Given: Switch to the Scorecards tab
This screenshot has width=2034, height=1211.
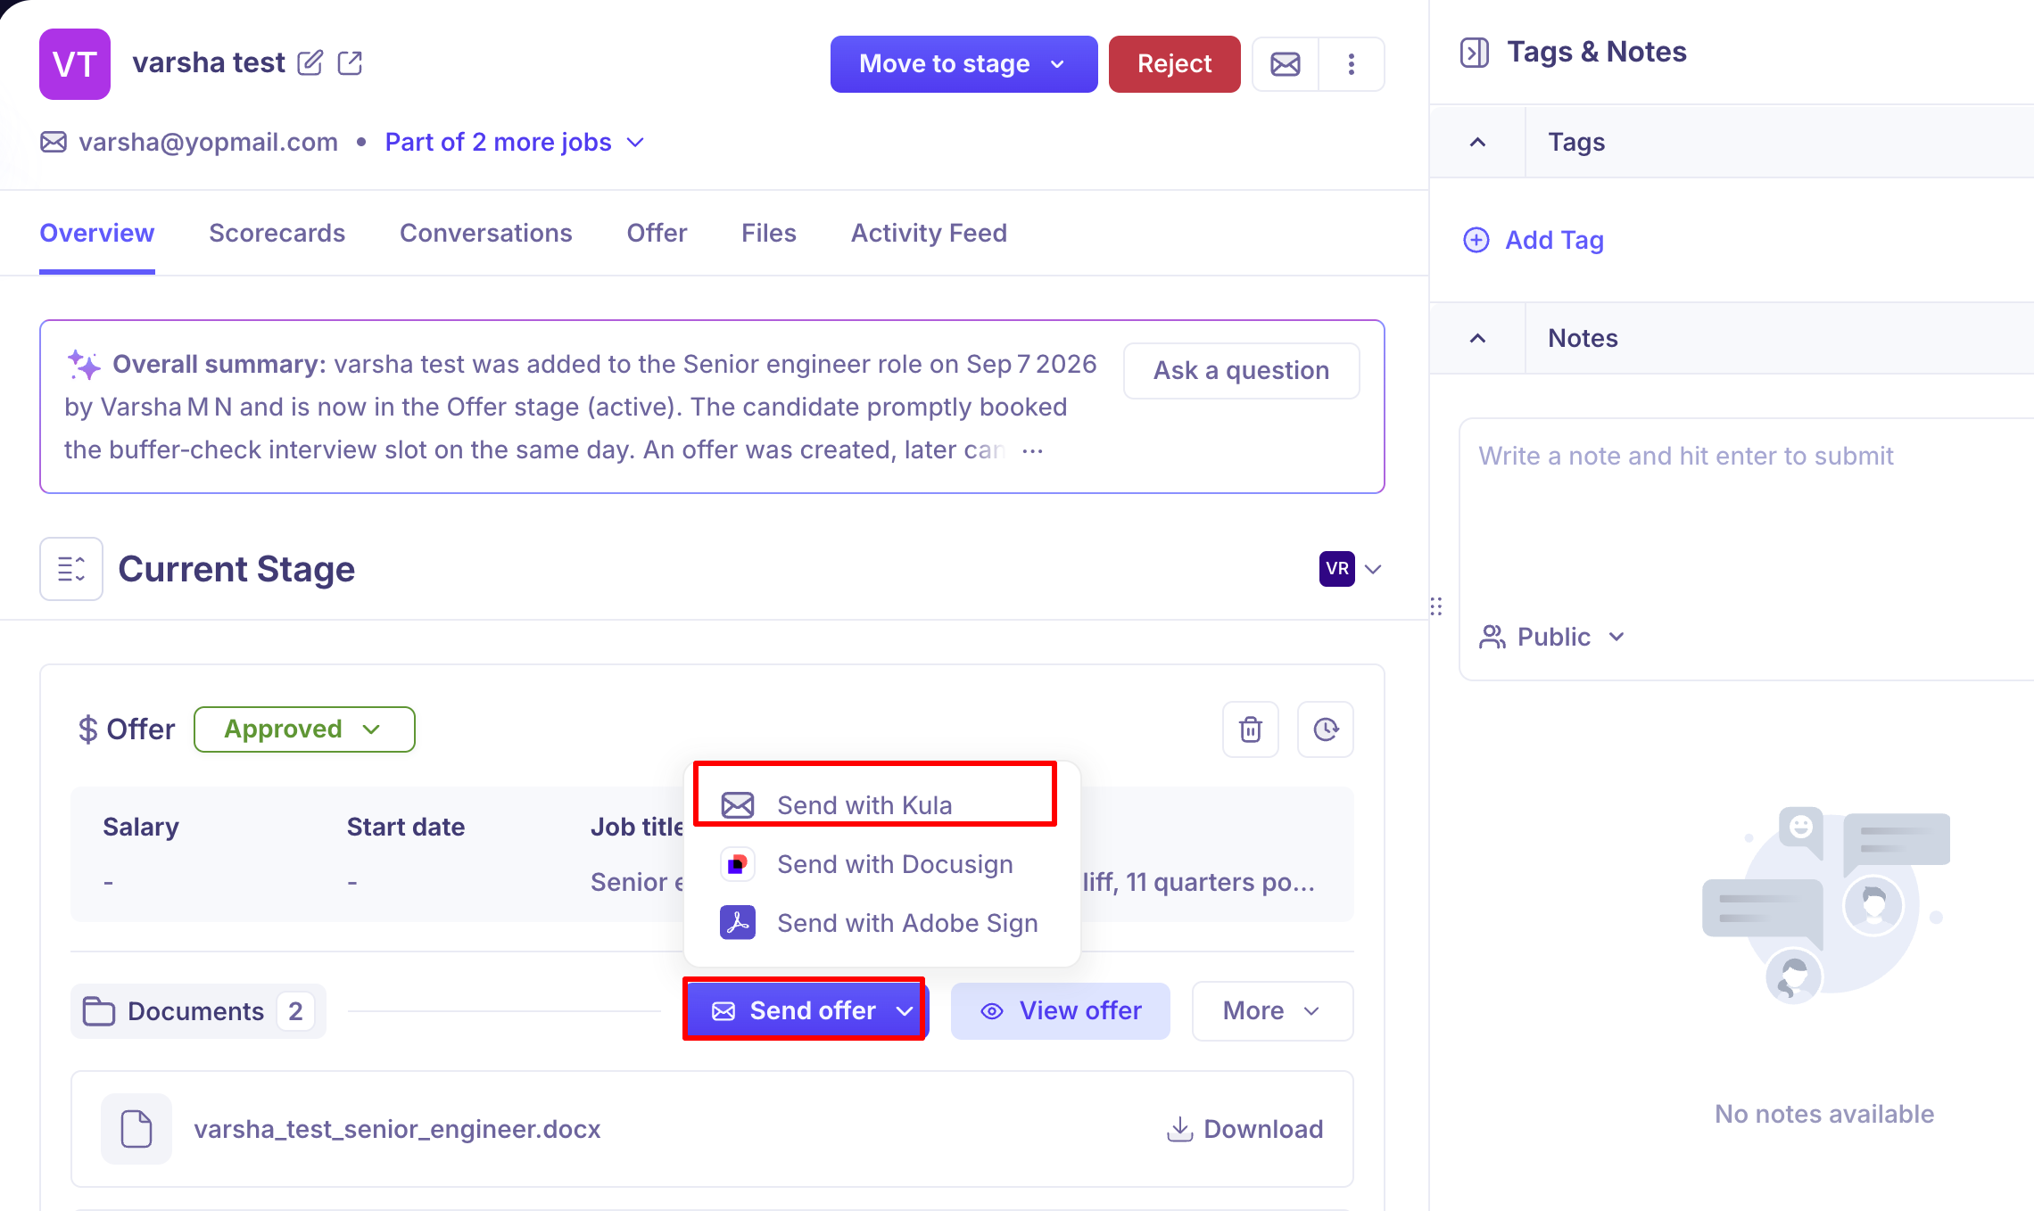Looking at the screenshot, I should click(277, 233).
